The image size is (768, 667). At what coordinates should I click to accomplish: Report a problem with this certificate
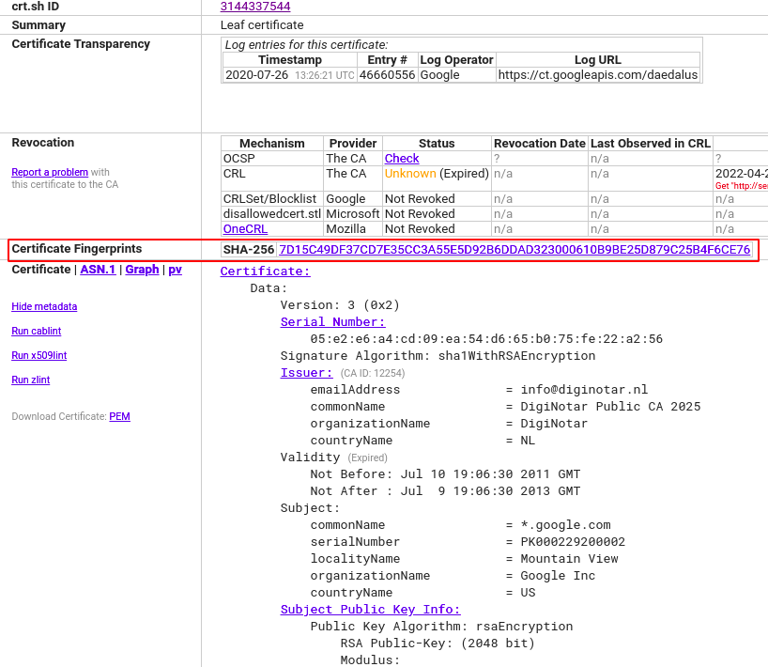click(x=50, y=173)
